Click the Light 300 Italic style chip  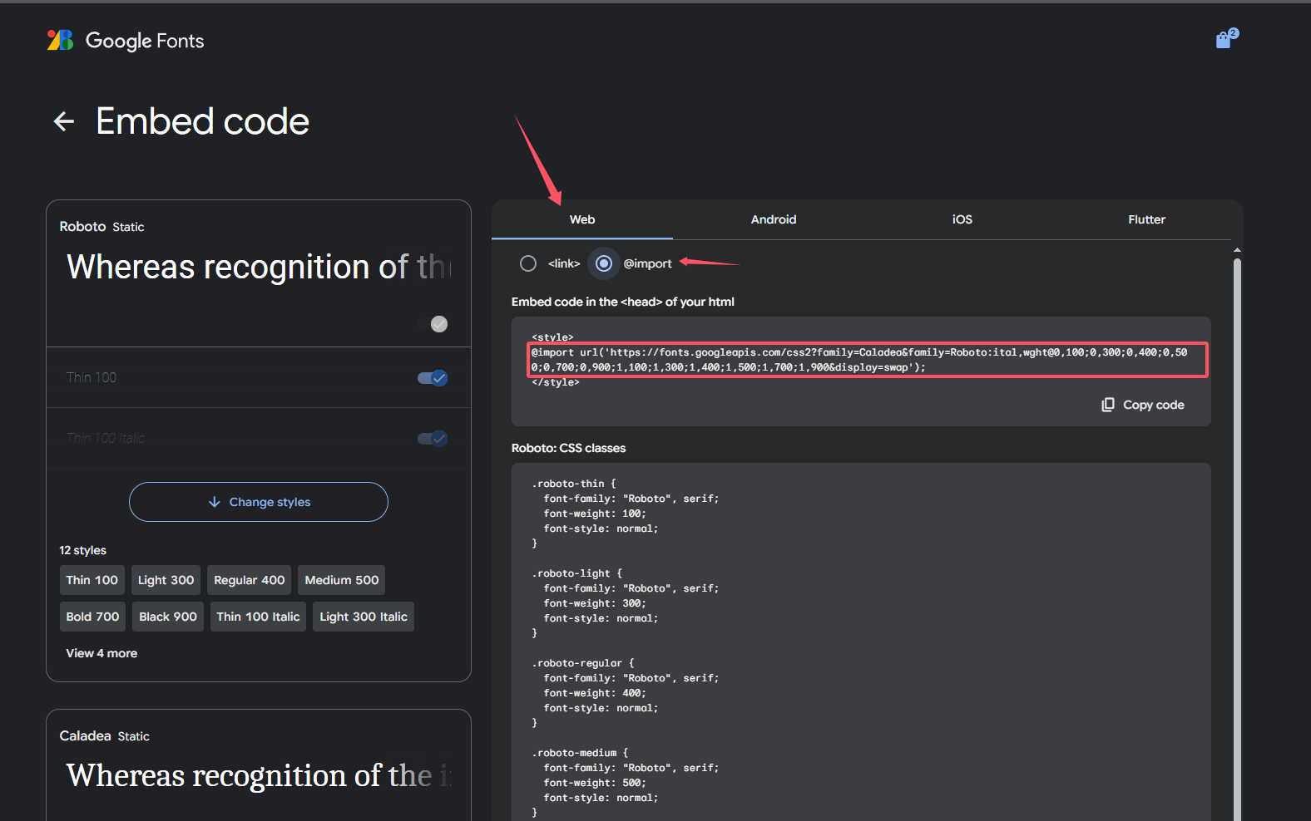364,617
